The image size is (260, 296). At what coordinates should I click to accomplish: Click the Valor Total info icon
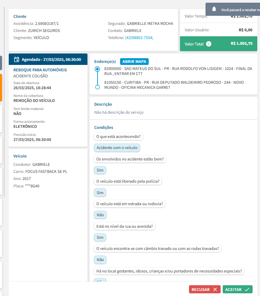[x=209, y=44]
